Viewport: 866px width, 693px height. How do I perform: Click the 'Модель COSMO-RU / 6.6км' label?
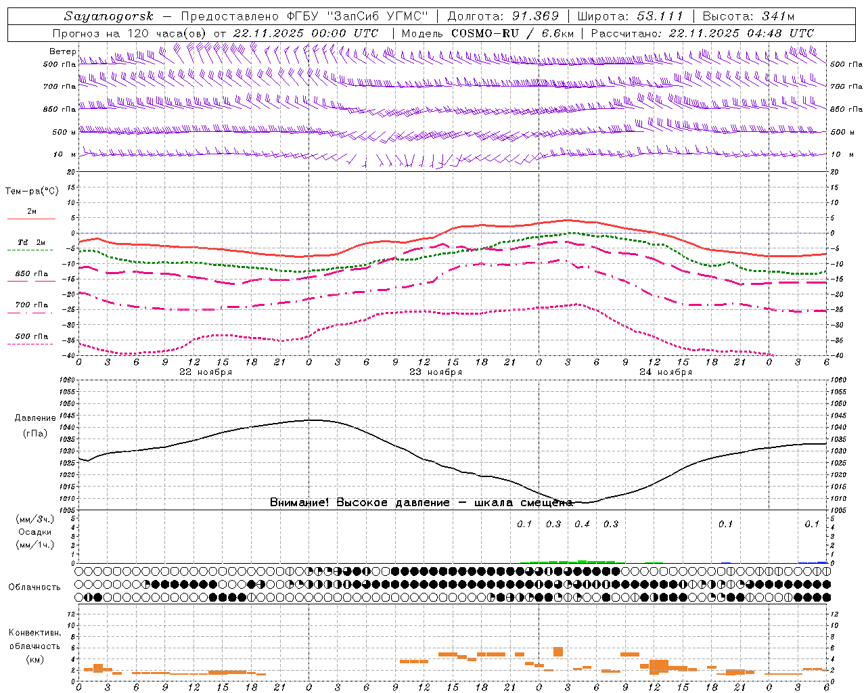[x=487, y=33]
